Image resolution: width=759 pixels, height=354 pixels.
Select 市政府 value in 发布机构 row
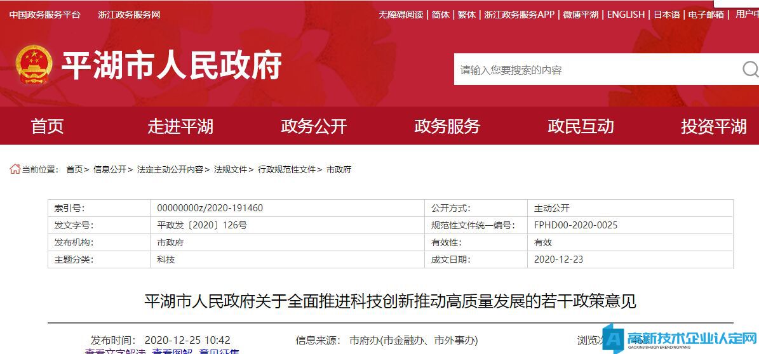tap(170, 242)
